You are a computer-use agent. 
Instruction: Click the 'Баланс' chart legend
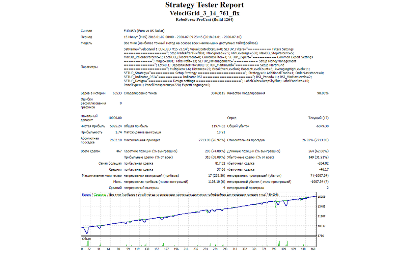click(86, 195)
